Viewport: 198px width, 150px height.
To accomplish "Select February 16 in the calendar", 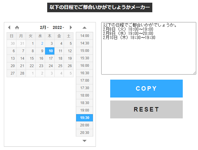I will pos(40,58).
